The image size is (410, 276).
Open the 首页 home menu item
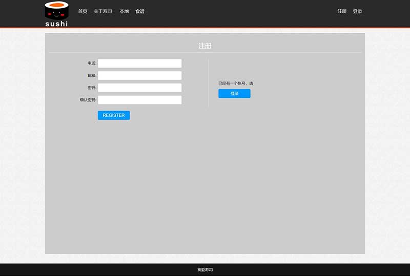(83, 11)
